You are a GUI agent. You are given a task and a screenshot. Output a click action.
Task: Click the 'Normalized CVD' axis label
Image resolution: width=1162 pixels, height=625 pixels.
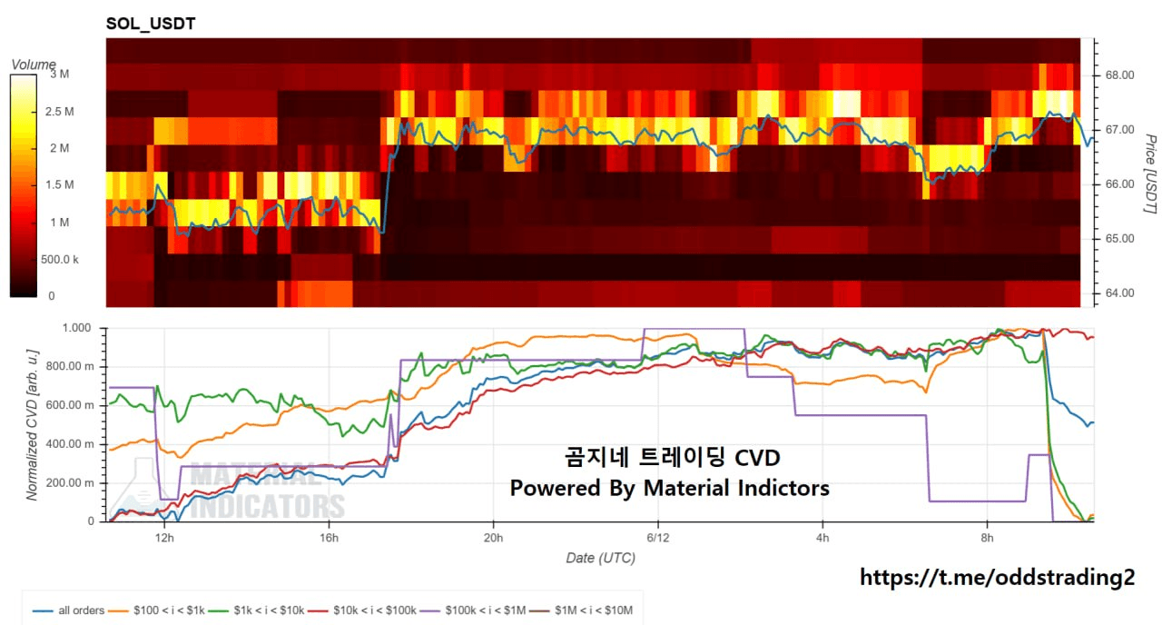point(33,425)
